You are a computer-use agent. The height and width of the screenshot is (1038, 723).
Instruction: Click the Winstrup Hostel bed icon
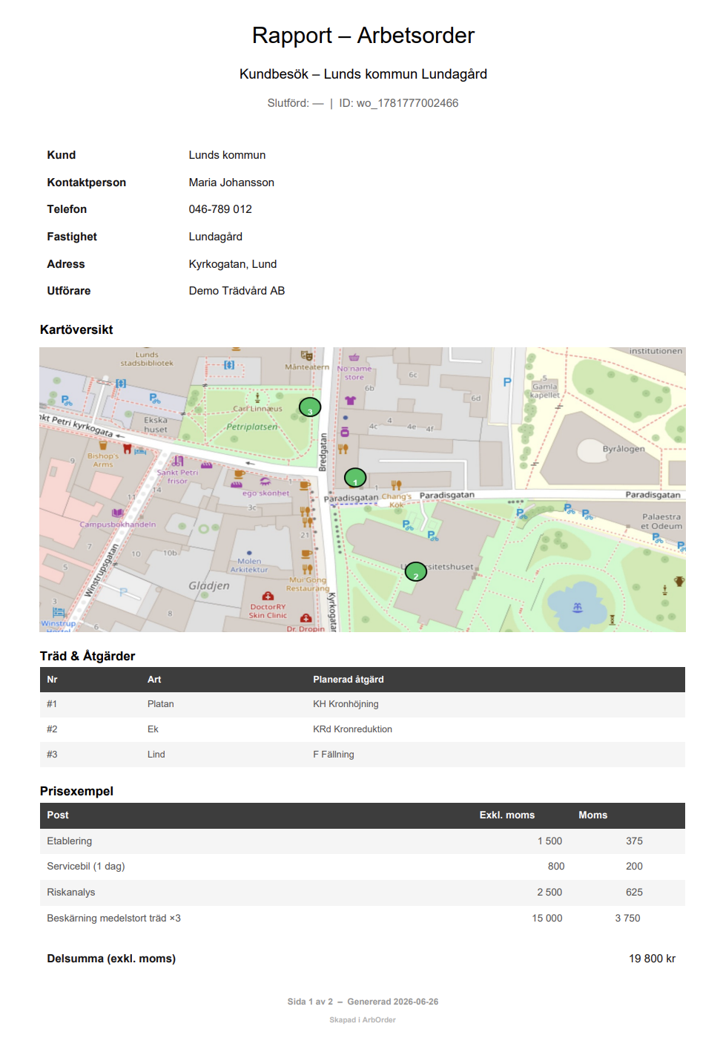click(x=59, y=613)
